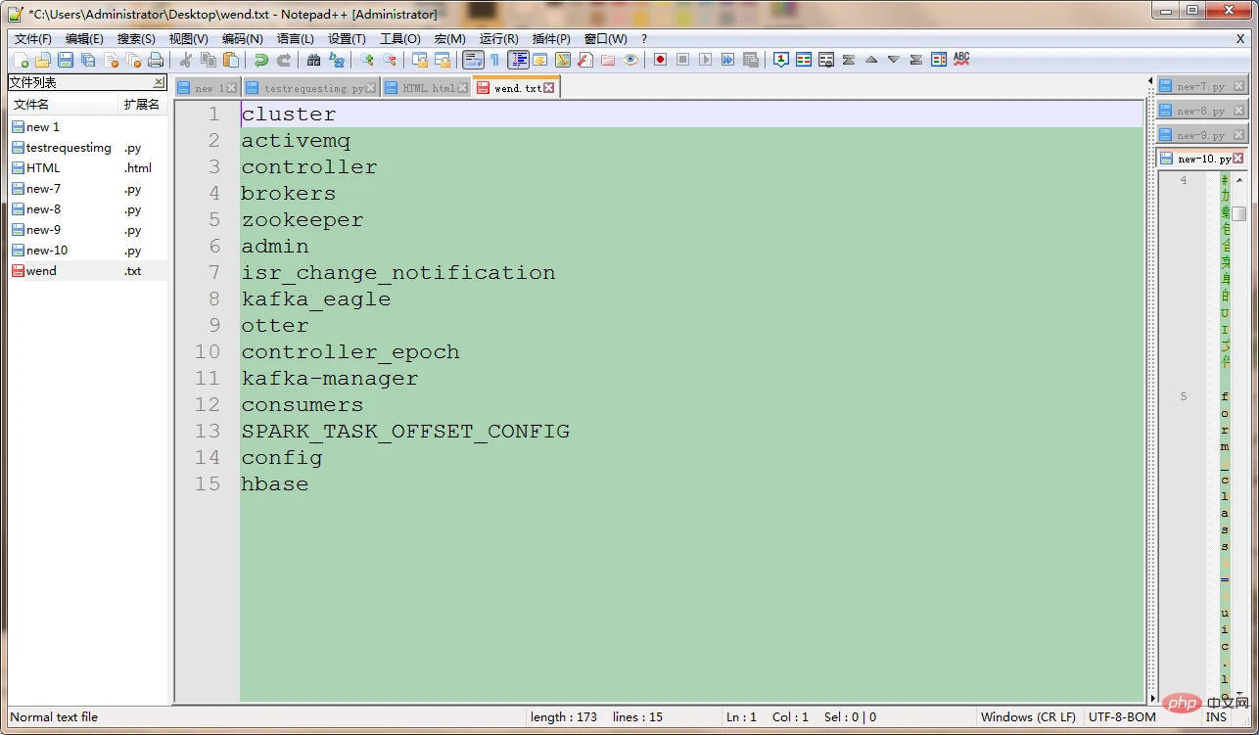Click the Cut icon on the toolbar
This screenshot has height=735, width=1259.
pyautogui.click(x=185, y=61)
